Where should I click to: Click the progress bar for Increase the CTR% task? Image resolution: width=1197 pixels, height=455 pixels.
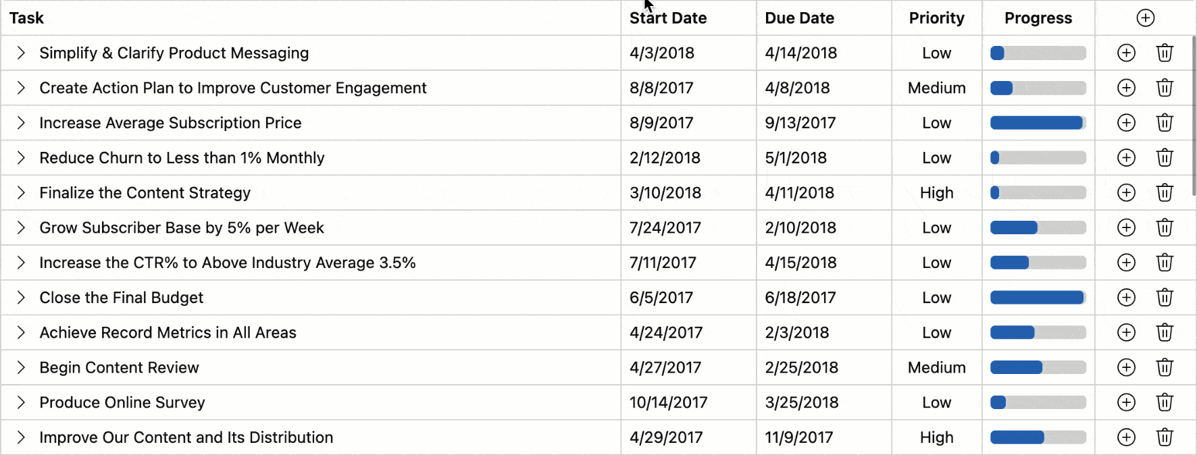coord(1038,263)
